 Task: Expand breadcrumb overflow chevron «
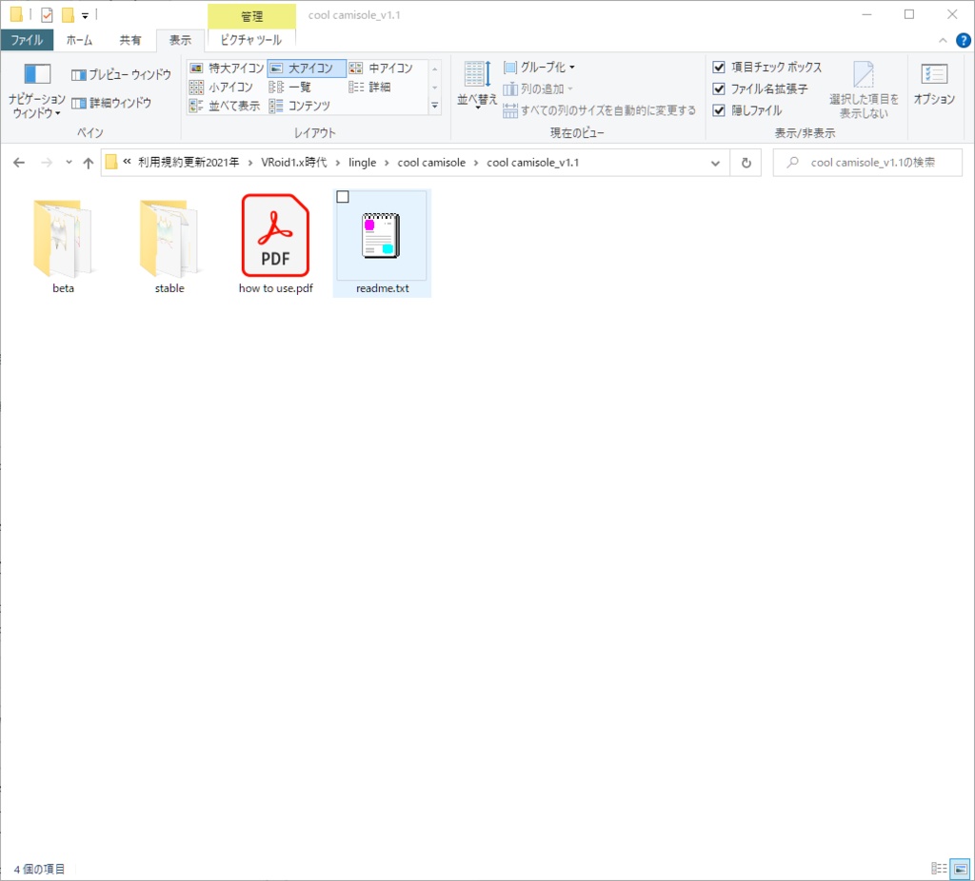tap(127, 162)
